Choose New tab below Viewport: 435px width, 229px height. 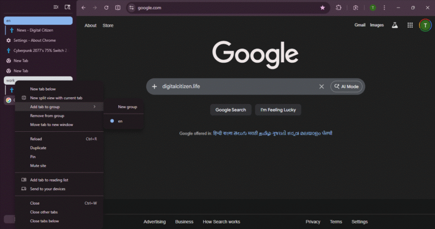click(x=59, y=89)
